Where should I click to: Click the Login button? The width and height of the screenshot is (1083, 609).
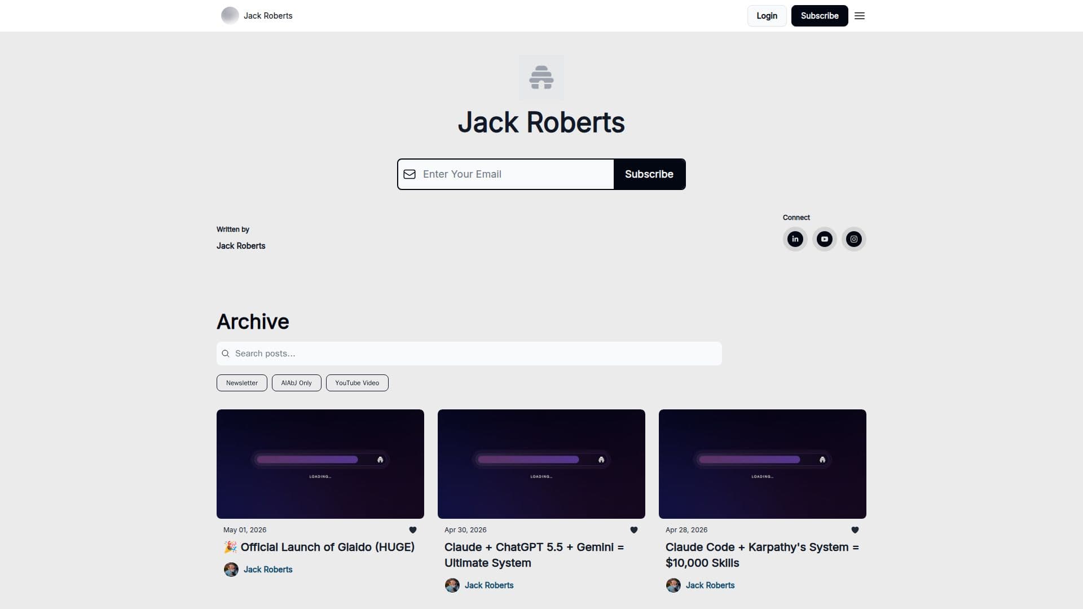[x=767, y=16]
